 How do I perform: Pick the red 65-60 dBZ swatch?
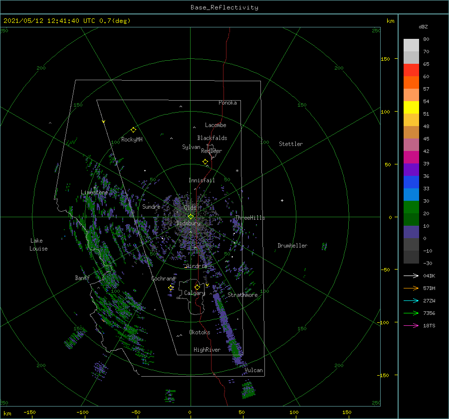[x=411, y=70]
